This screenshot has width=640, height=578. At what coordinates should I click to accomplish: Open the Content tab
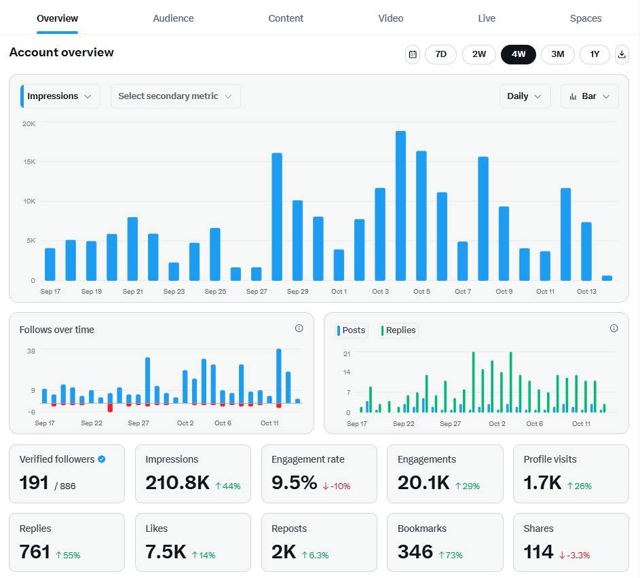click(x=286, y=18)
